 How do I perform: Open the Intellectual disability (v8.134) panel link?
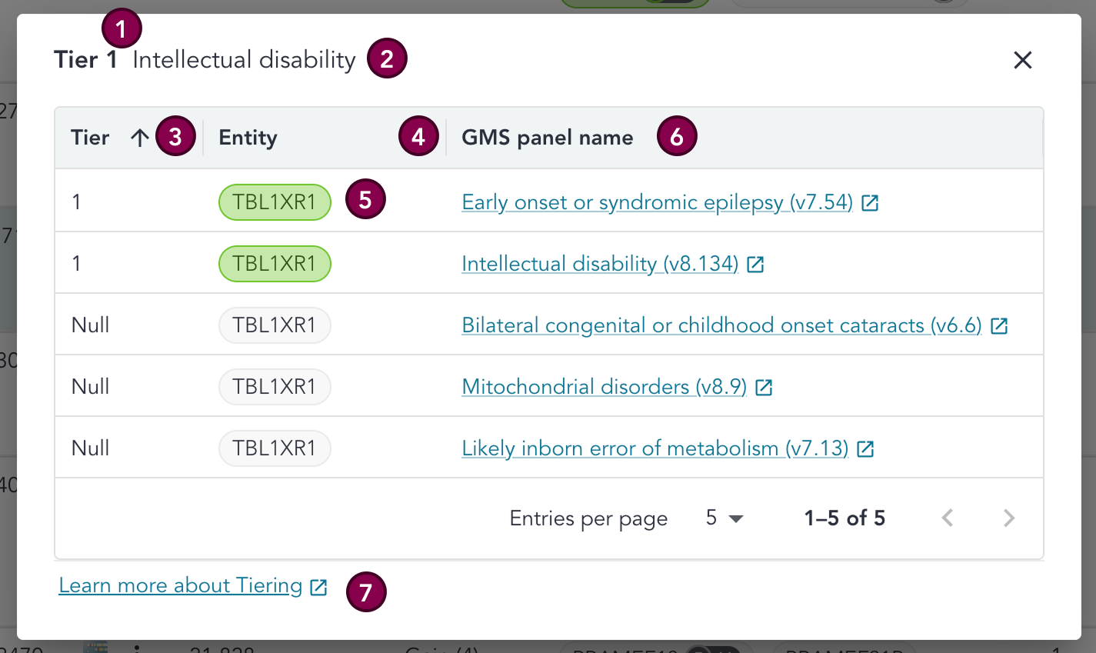tap(600, 264)
